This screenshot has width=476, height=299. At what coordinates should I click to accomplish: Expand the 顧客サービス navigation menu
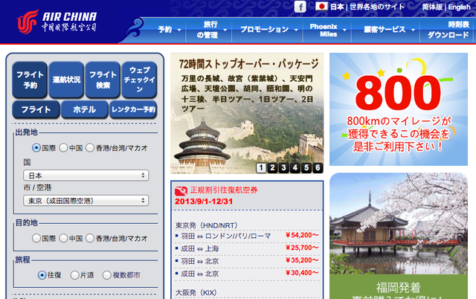coord(388,30)
